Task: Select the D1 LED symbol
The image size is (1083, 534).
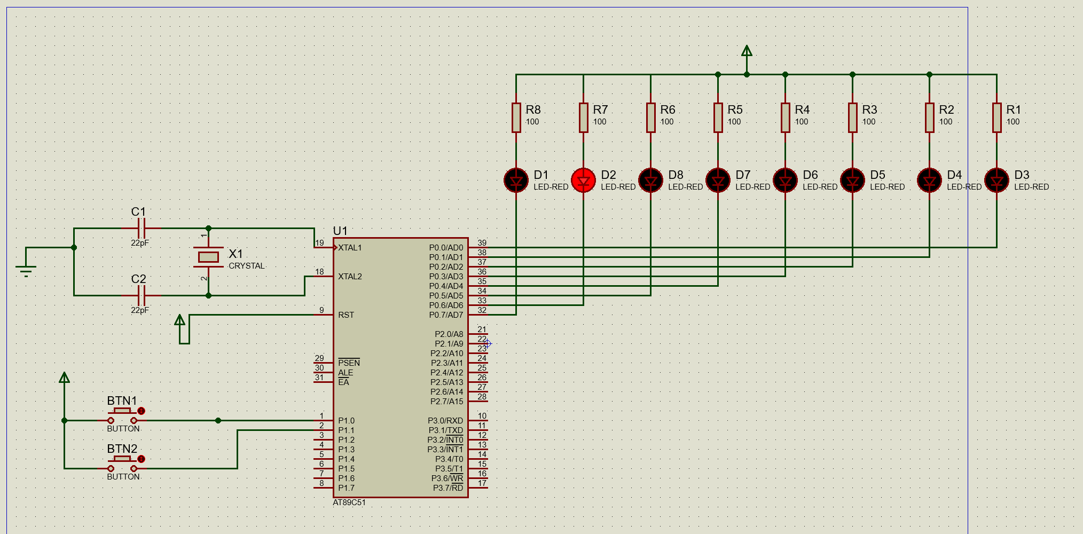Action: point(516,180)
